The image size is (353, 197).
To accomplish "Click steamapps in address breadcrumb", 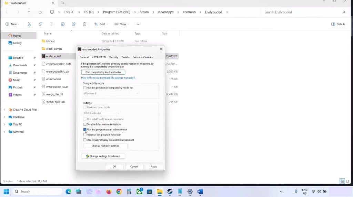I will point(166,12).
